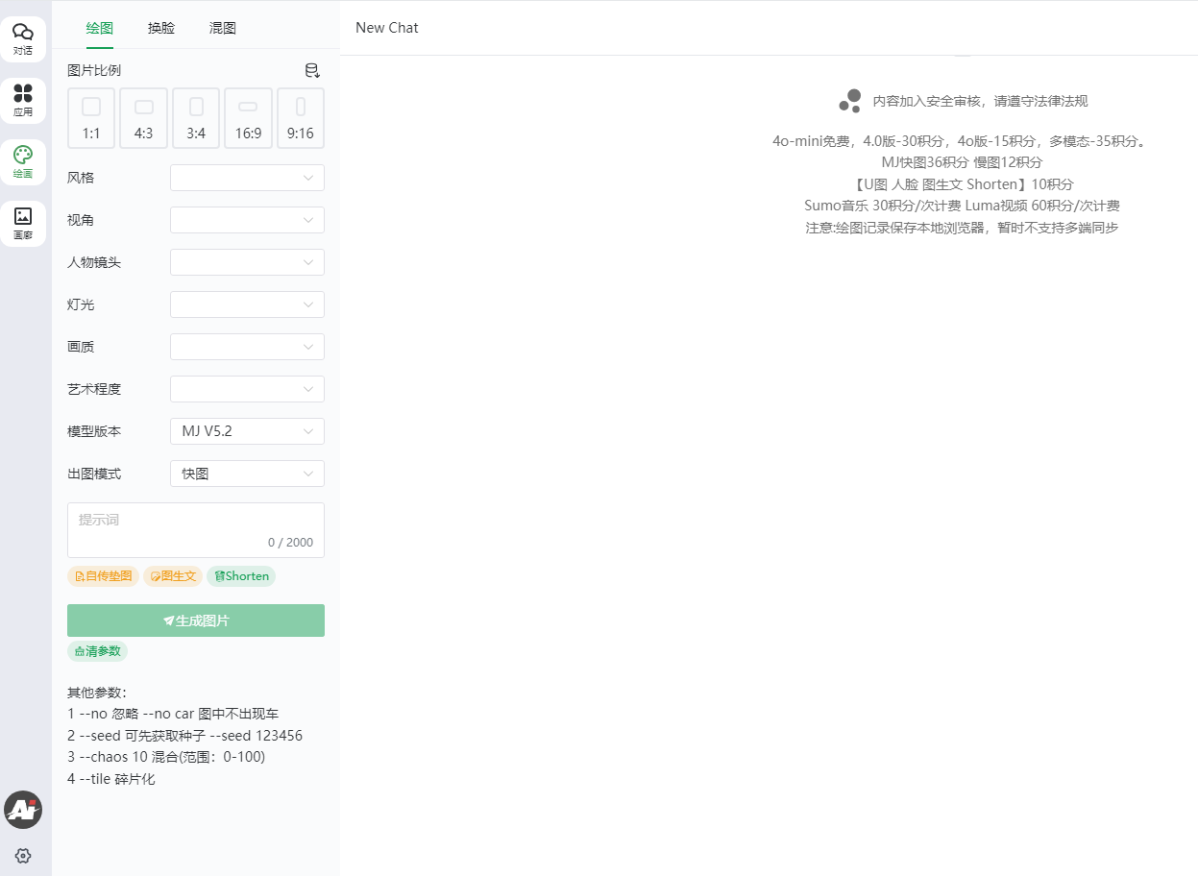Click the database icon beside 图片比例
This screenshot has height=876, width=1198.
(x=312, y=70)
